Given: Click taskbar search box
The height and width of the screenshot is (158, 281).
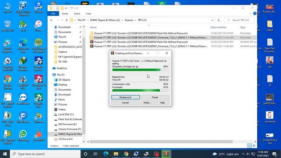Looking at the screenshot, I should pyautogui.click(x=45, y=154).
